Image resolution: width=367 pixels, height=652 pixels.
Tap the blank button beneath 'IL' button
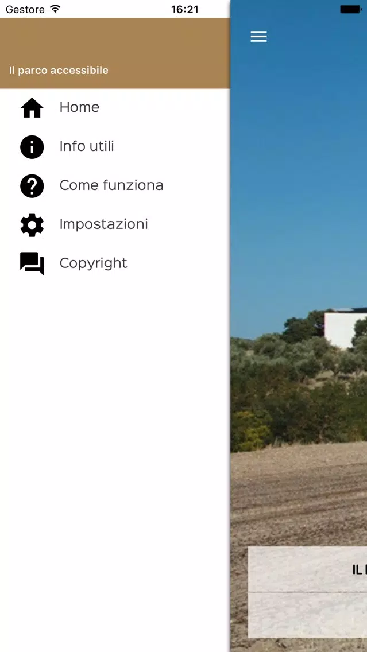(x=307, y=615)
